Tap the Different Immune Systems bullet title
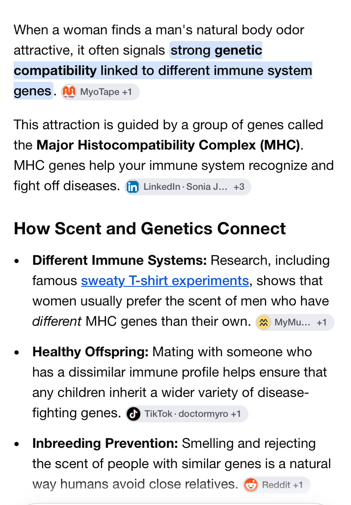Image resolution: width=351 pixels, height=505 pixels. 120,260
